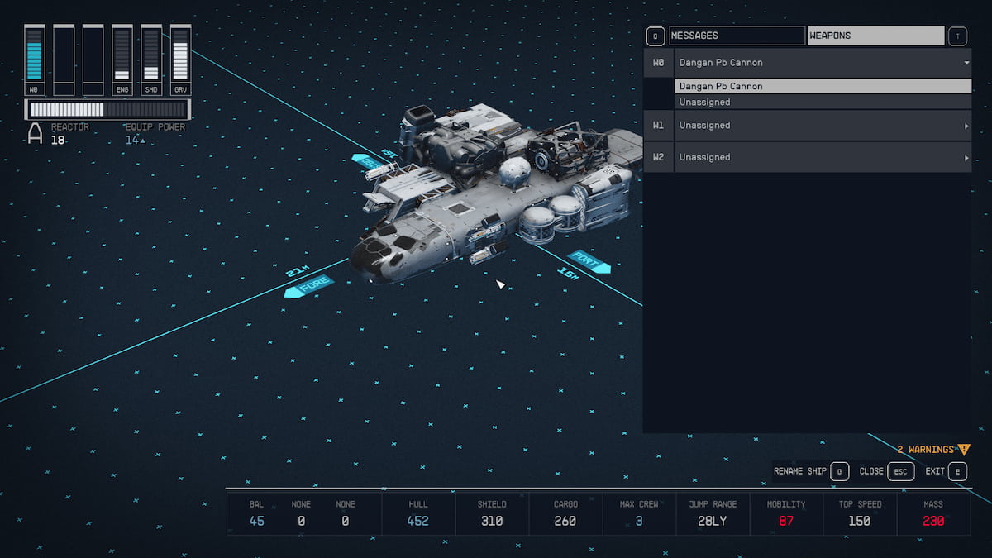The image size is (992, 558).
Task: Click the PORT direction arrow marker
Action: click(589, 262)
